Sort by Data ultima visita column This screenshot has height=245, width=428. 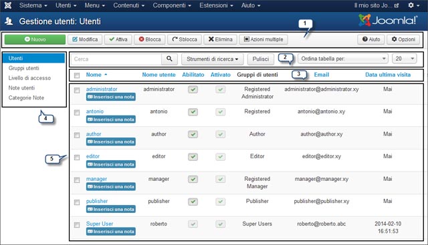(388, 75)
